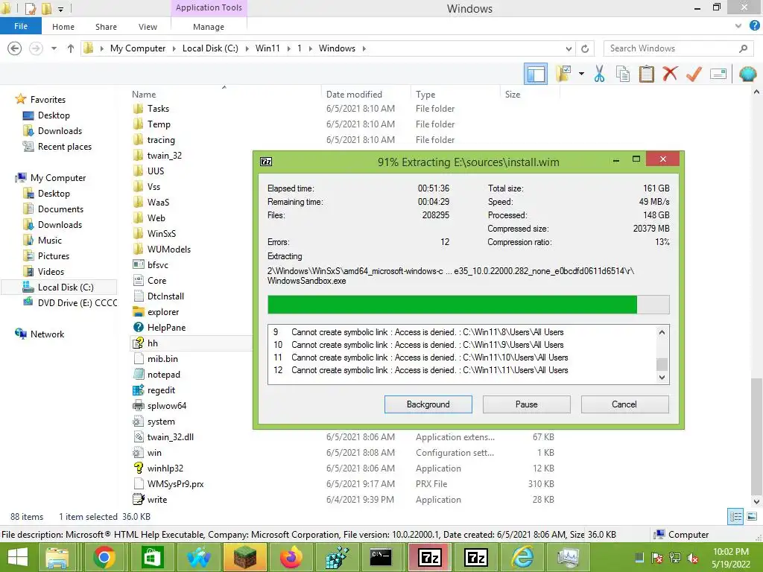Click the globe shell icon in toolbar
The image size is (763, 572).
click(x=747, y=74)
